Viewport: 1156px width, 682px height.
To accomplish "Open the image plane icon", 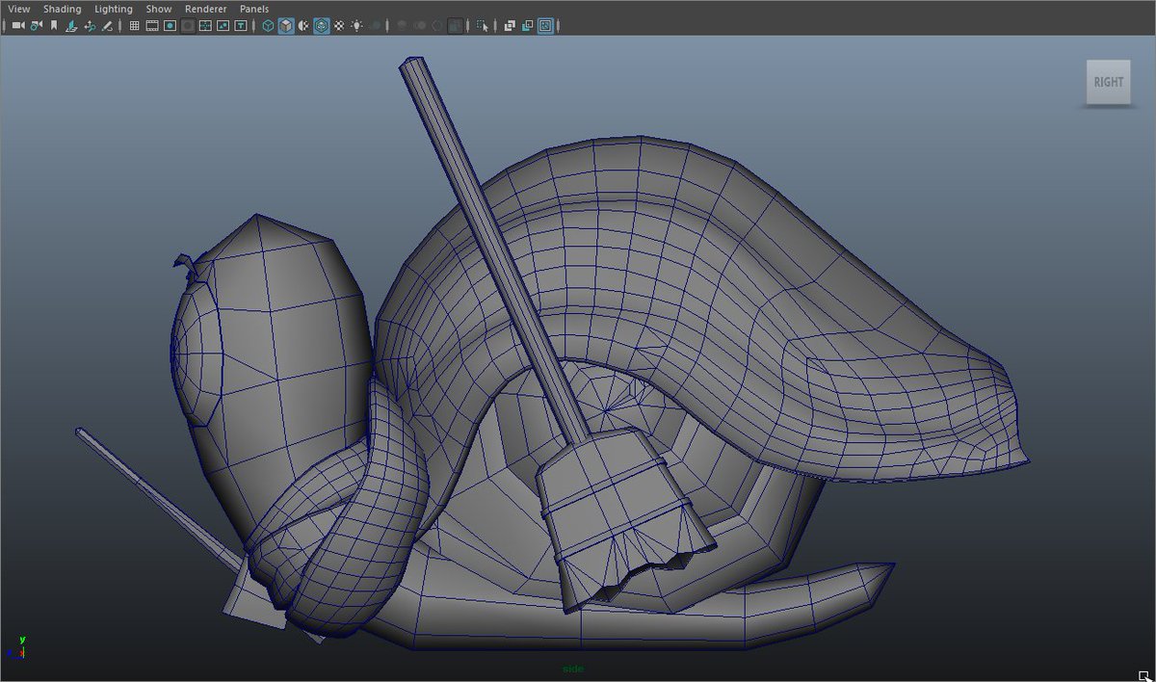I will [x=70, y=26].
